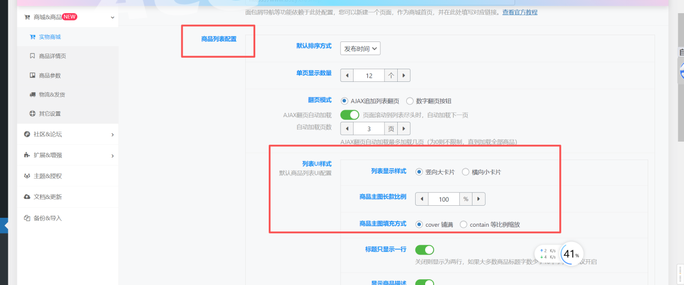The image size is (684, 285).
Task: Open the 默认排序方式 dropdown showing 发布时间
Action: click(360, 49)
